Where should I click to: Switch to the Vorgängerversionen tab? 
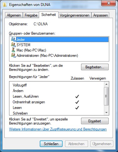tap(74, 15)
